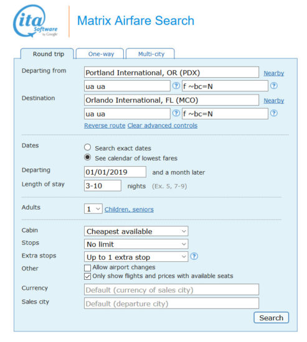Screen dimensions: 307x342
Task: Uncheck Only show flights with available seats
Action: 87,276
